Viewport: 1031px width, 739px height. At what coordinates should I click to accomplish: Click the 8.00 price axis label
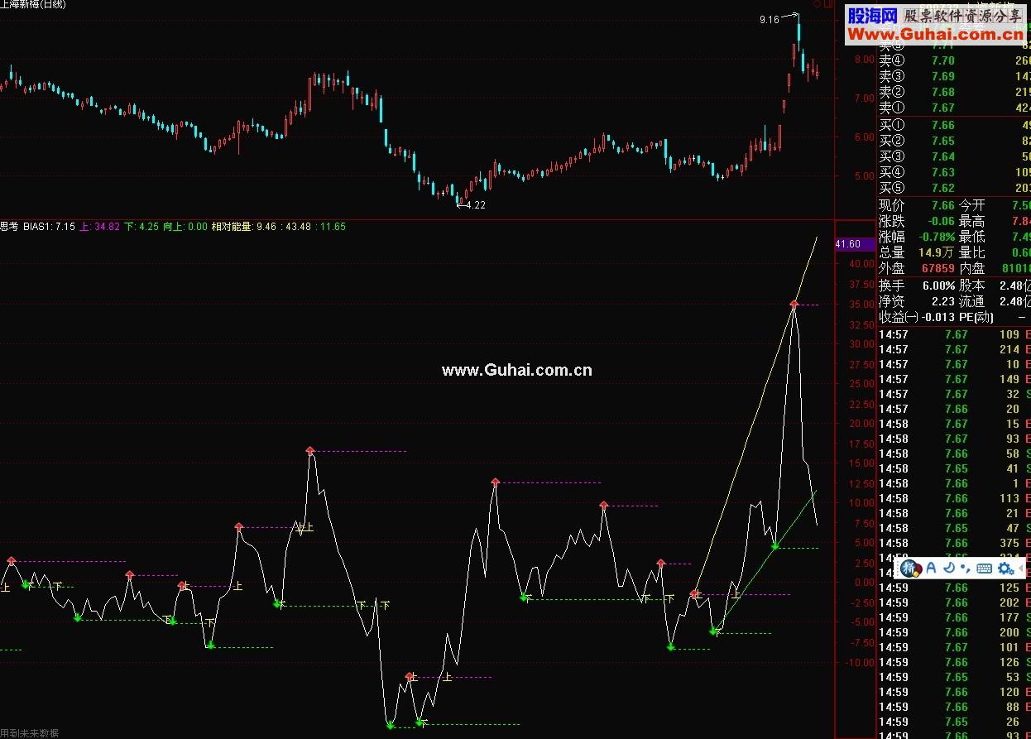pos(864,60)
